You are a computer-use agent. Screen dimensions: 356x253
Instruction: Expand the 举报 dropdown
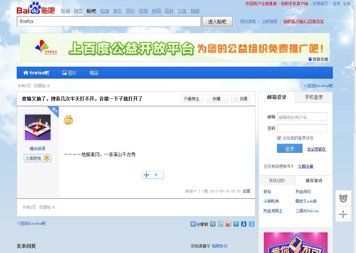(x=191, y=191)
